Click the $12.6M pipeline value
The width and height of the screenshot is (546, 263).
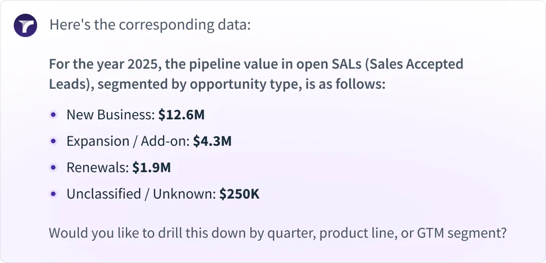coord(181,115)
